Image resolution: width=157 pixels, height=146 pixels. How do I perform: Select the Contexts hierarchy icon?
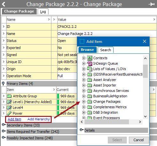[x=90, y=58]
